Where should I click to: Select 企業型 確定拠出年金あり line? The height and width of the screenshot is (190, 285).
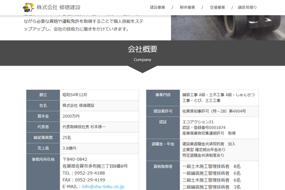coord(204,150)
